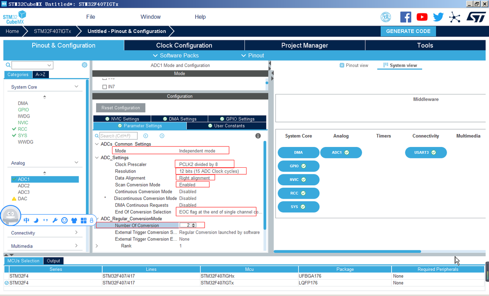Expand the Pinout dropdown

click(253, 55)
